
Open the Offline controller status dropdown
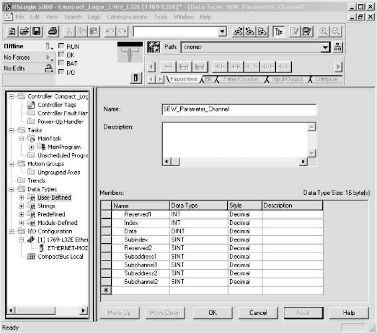pyautogui.click(x=49, y=47)
